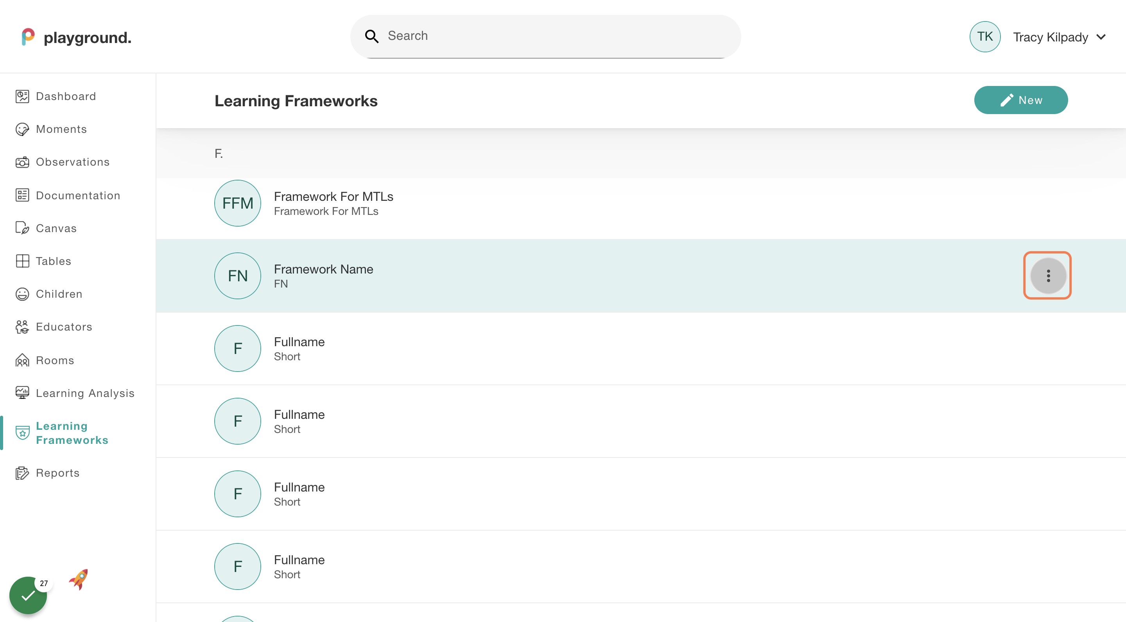
Task: Expand the Tracy Kilpady account menu
Action: click(1051, 37)
